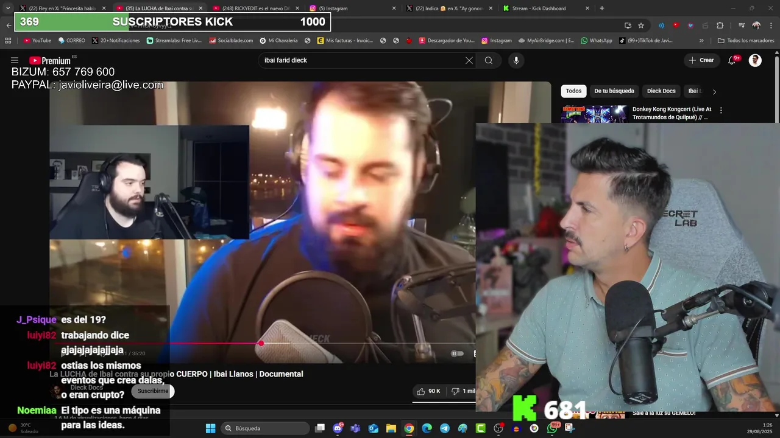Open Microsoft Teams from the taskbar
Viewport: 780px width, 438px height.
coord(355,428)
